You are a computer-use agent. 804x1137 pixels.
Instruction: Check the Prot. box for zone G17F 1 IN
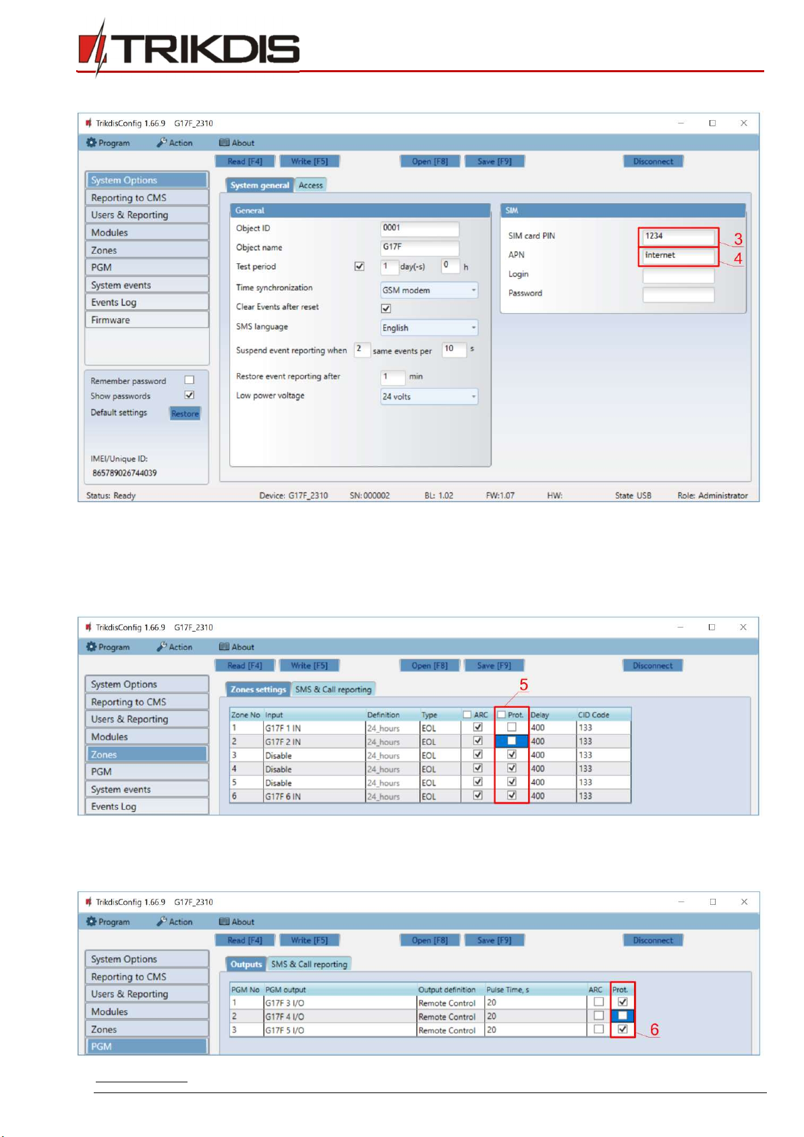(x=512, y=727)
